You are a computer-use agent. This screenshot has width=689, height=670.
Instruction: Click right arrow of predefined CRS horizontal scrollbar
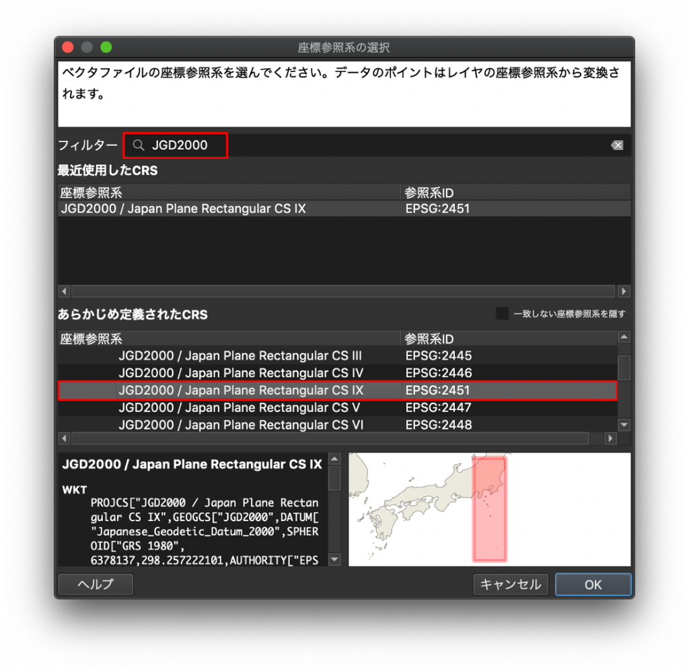(x=610, y=438)
